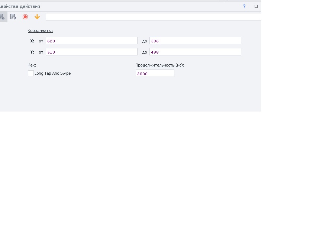The width and height of the screenshot is (329, 235).
Task: Focus the Y from field with 510
Action: 91,52
